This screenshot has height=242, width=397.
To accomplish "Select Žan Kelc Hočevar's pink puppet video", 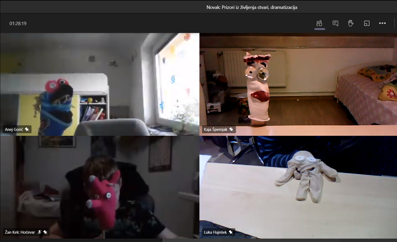I will [100, 187].
